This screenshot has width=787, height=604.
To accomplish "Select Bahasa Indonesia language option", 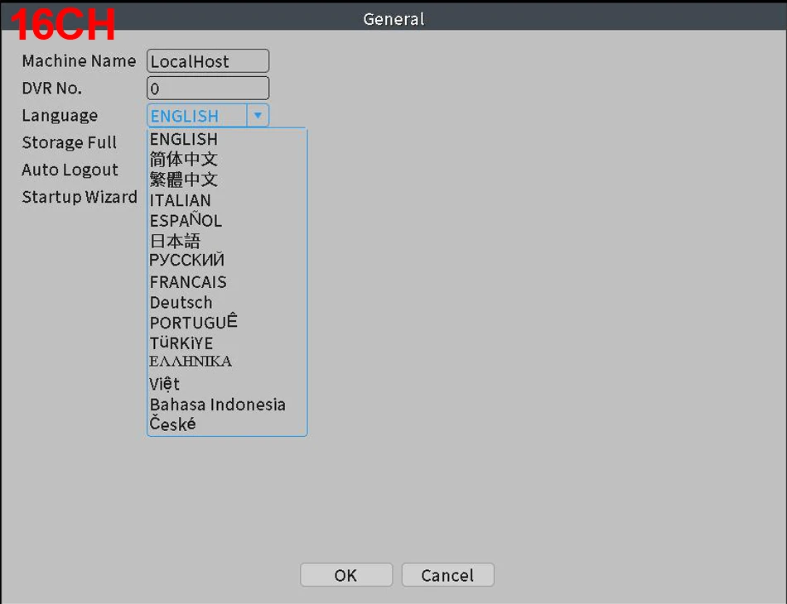I will coord(217,405).
